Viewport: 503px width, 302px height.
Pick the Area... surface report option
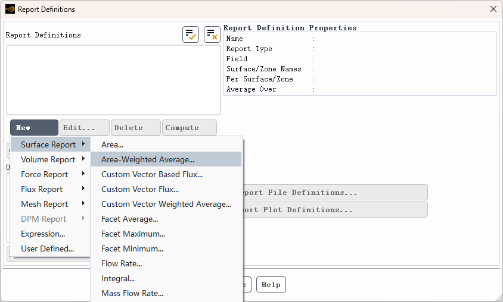[x=113, y=144]
